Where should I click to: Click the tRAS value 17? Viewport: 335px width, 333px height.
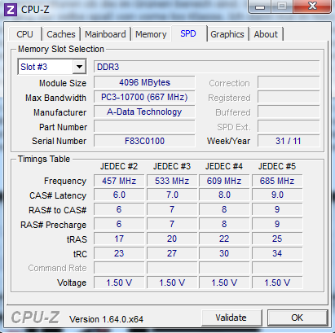pyautogui.click(x=119, y=239)
